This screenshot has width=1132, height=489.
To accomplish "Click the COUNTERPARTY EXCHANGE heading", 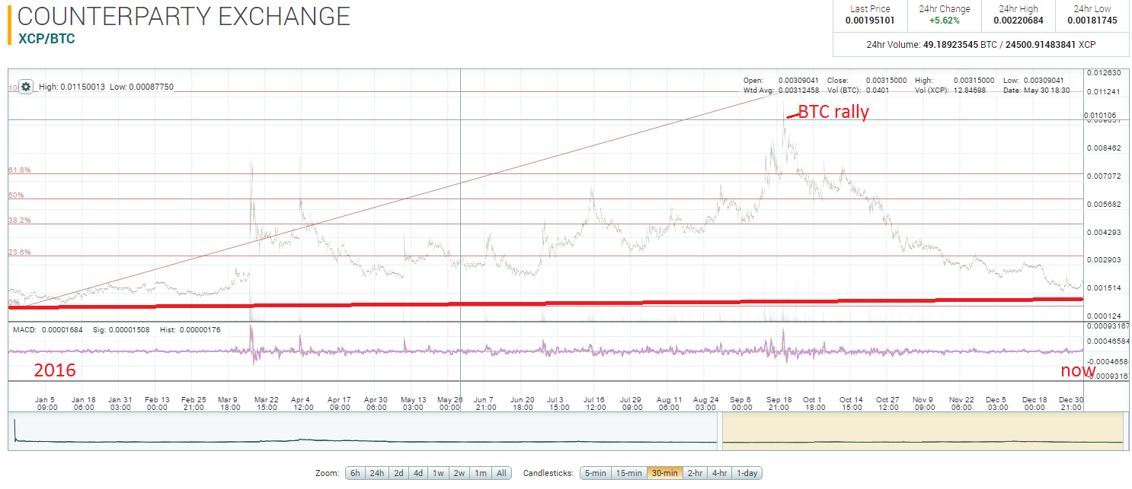I will coord(184,16).
